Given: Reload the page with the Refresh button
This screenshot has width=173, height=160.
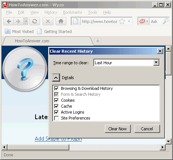Looking at the screenshot, I should [34, 21].
